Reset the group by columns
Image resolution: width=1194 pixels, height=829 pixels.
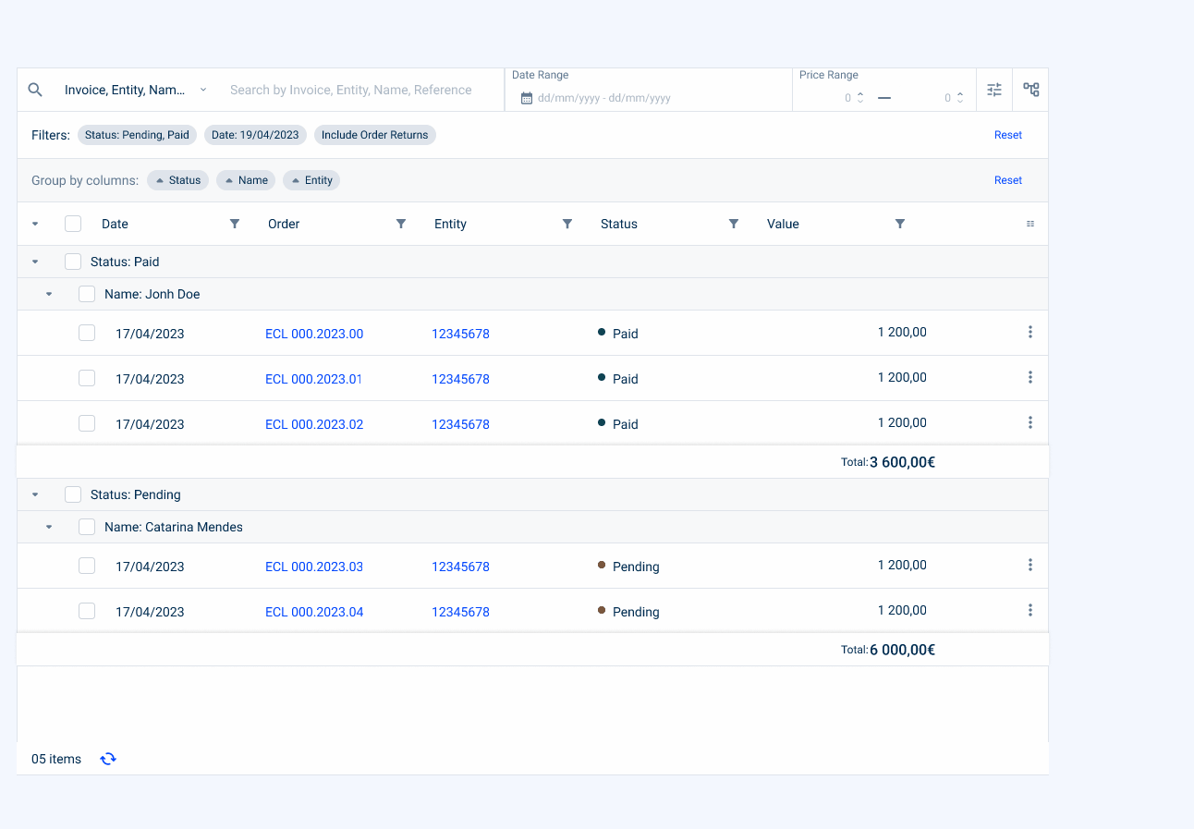(1008, 180)
